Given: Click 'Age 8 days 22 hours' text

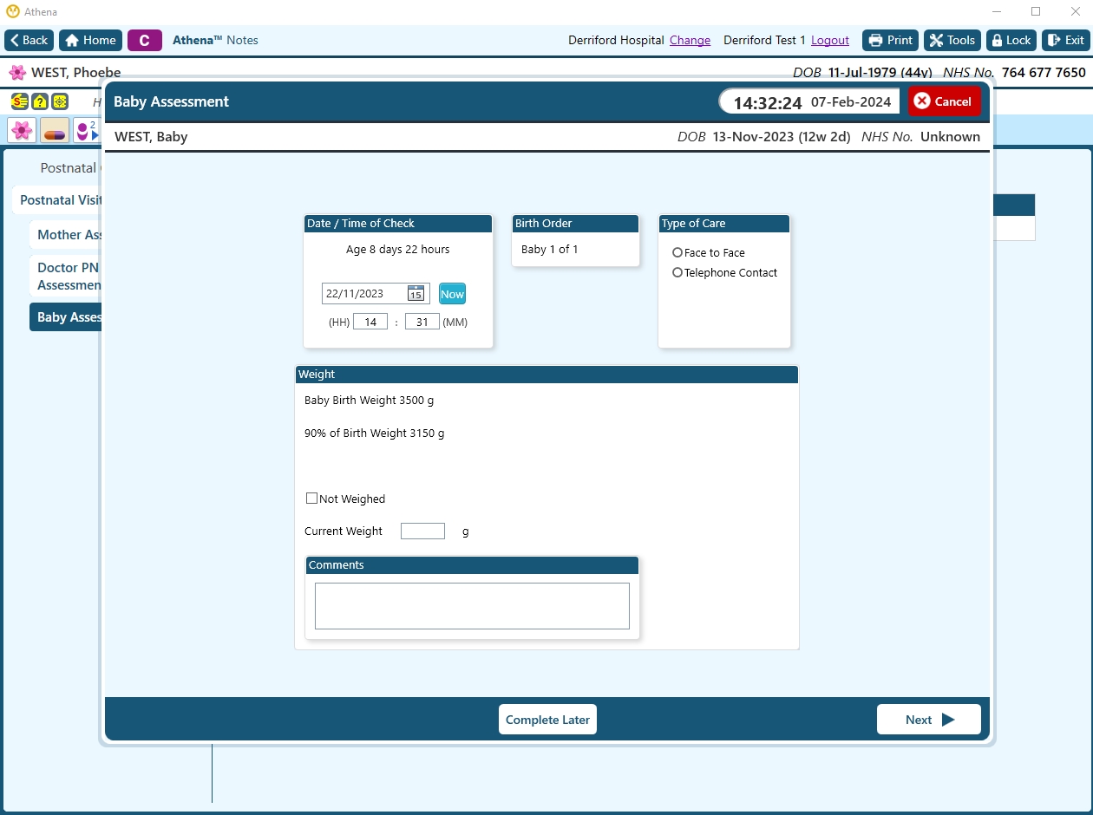Looking at the screenshot, I should click(398, 250).
